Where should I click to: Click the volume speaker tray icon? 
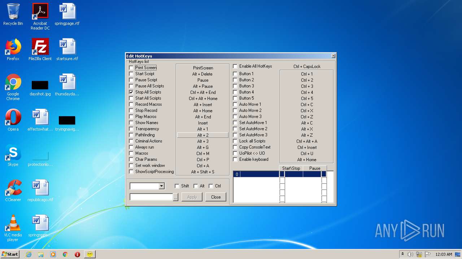tap(410, 254)
